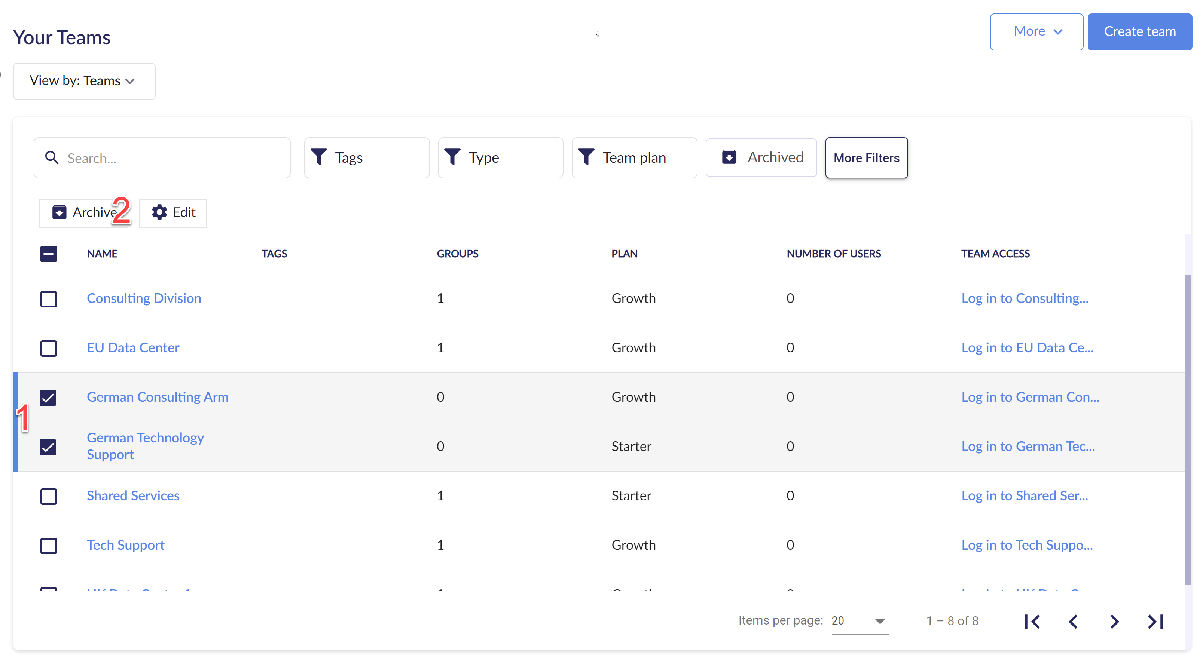Click the search magnifier icon
The image size is (1203, 672).
(51, 158)
